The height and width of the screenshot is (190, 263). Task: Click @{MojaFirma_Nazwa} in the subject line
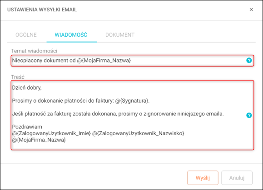pos(104,61)
